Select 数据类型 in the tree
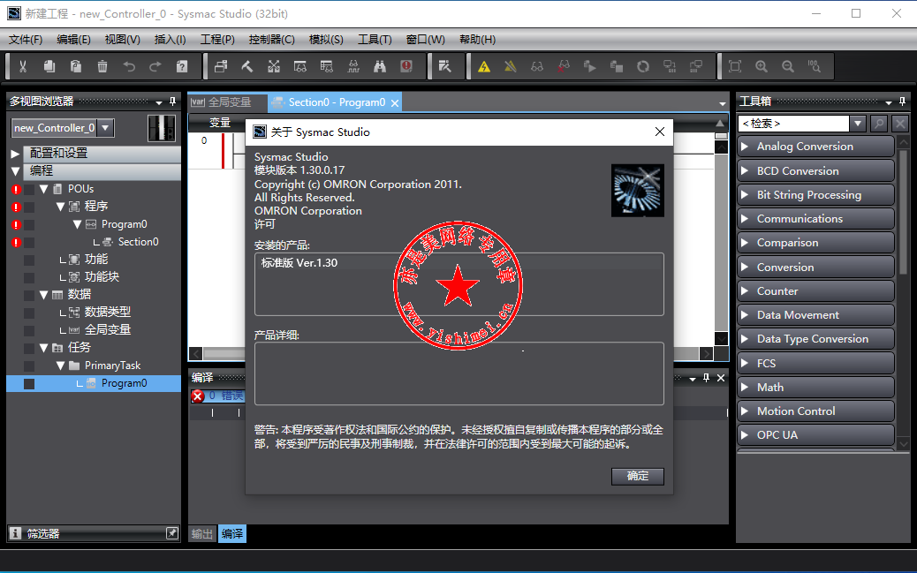The width and height of the screenshot is (917, 573). pyautogui.click(x=108, y=313)
